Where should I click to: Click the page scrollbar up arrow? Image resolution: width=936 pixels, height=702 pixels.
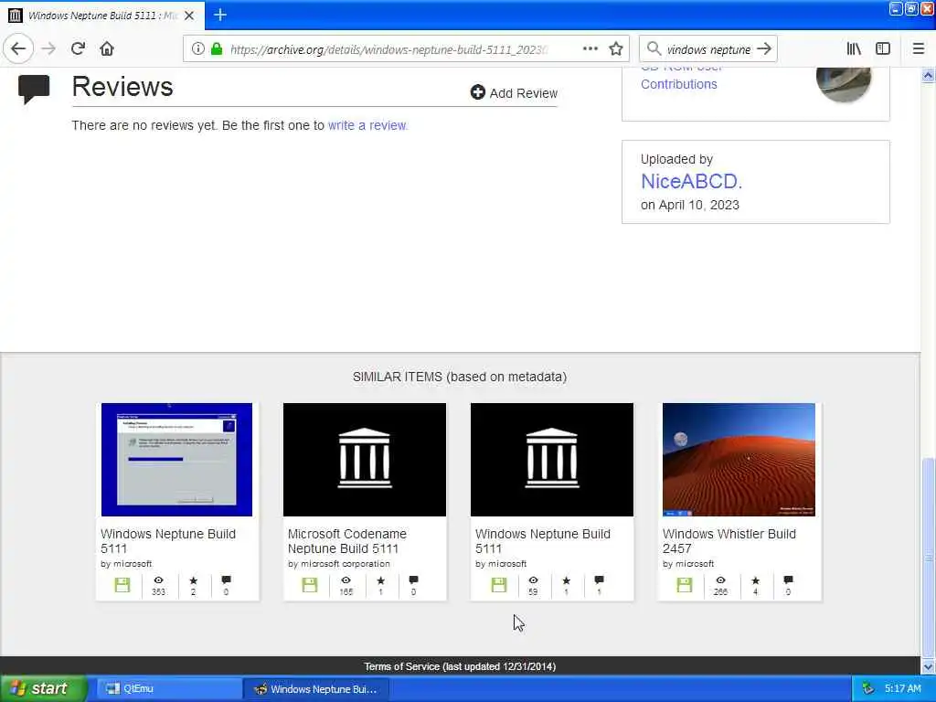pos(928,75)
